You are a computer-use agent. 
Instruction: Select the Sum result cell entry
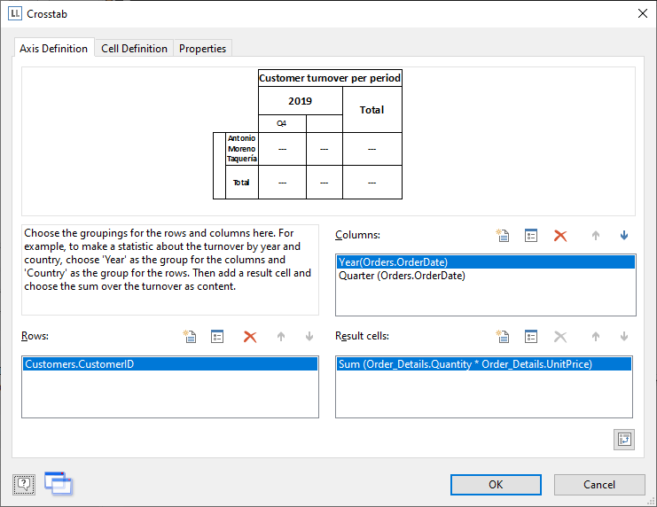click(465, 364)
